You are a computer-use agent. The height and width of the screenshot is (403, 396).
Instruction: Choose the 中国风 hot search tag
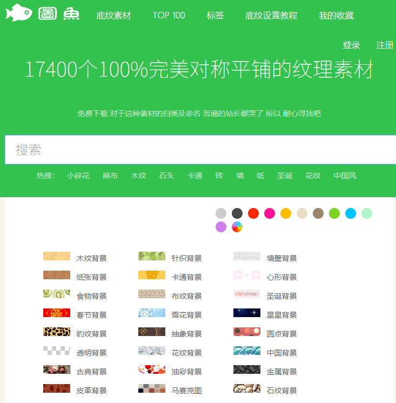point(345,176)
